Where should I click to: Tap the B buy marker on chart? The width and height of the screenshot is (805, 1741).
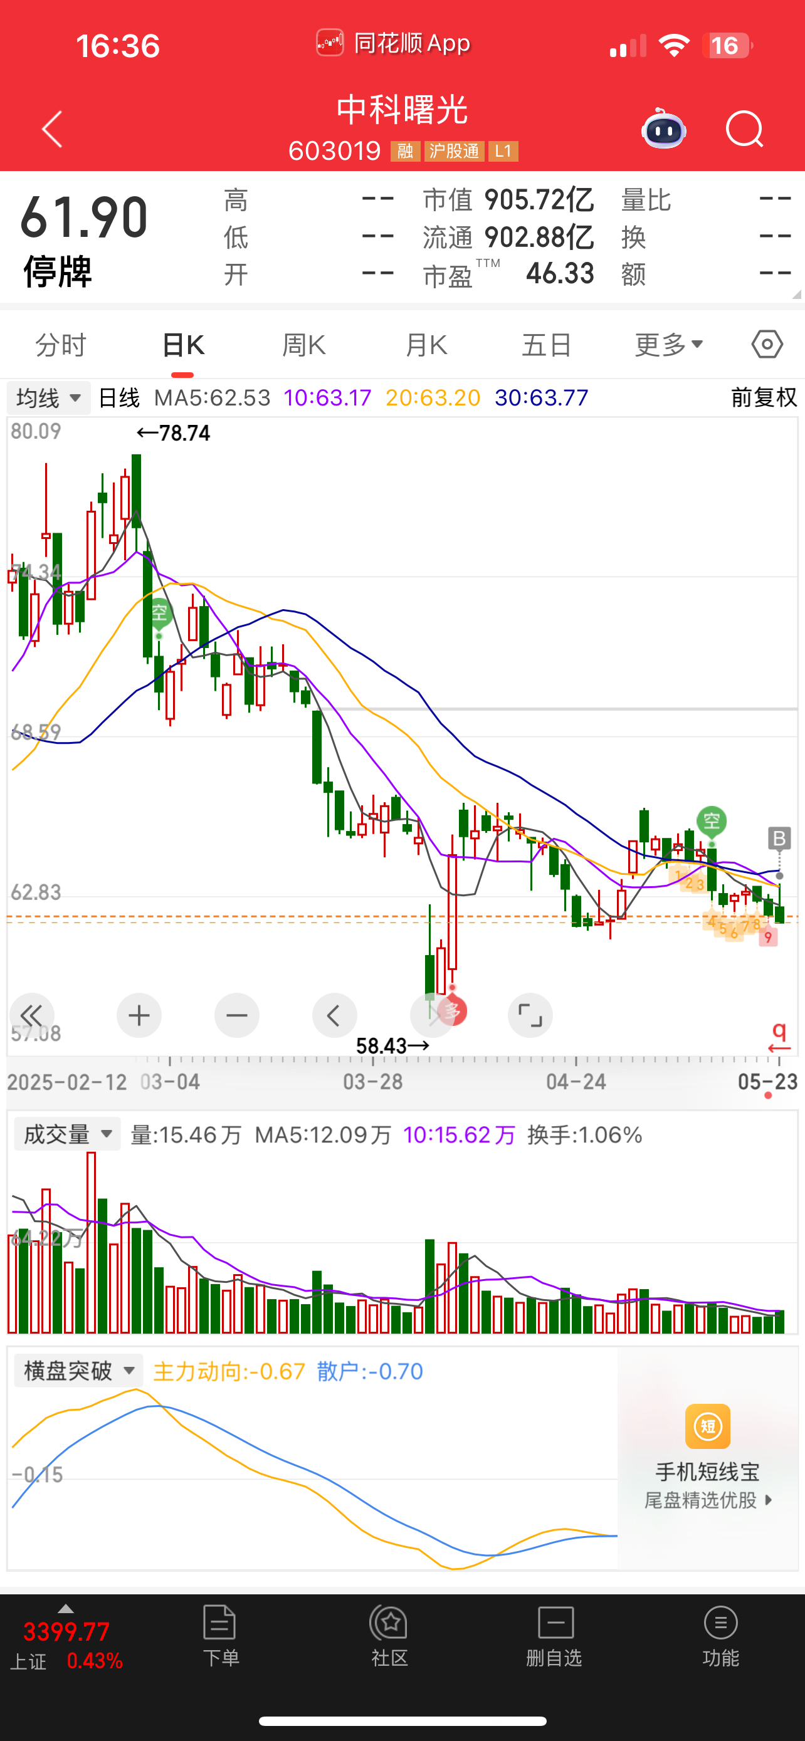click(x=779, y=839)
